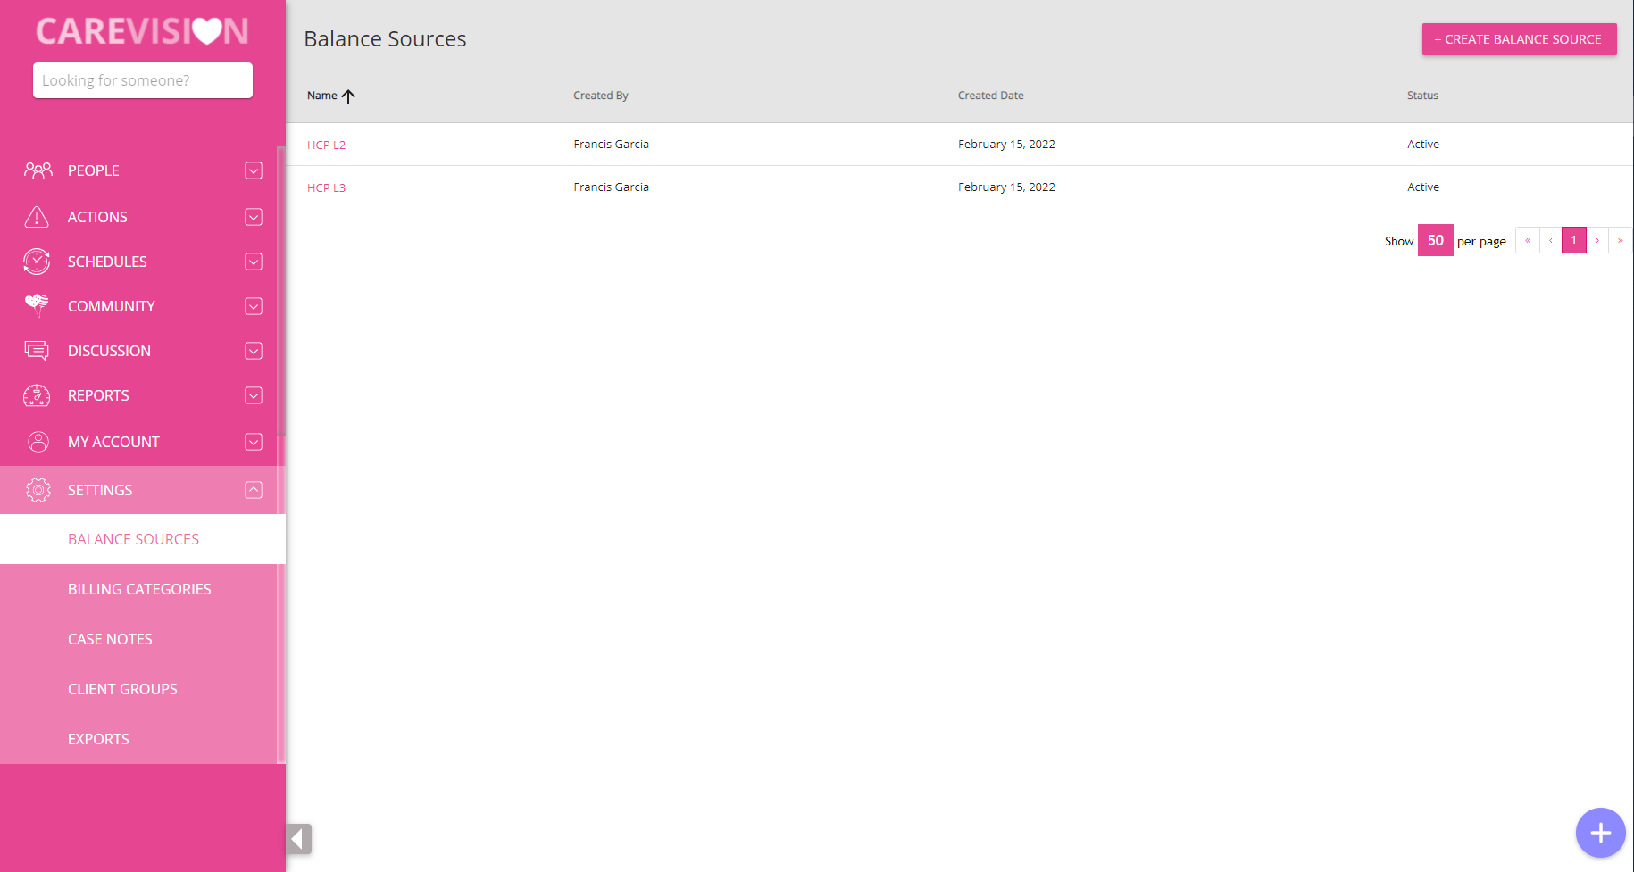Click the Settings gear icon

(x=38, y=490)
